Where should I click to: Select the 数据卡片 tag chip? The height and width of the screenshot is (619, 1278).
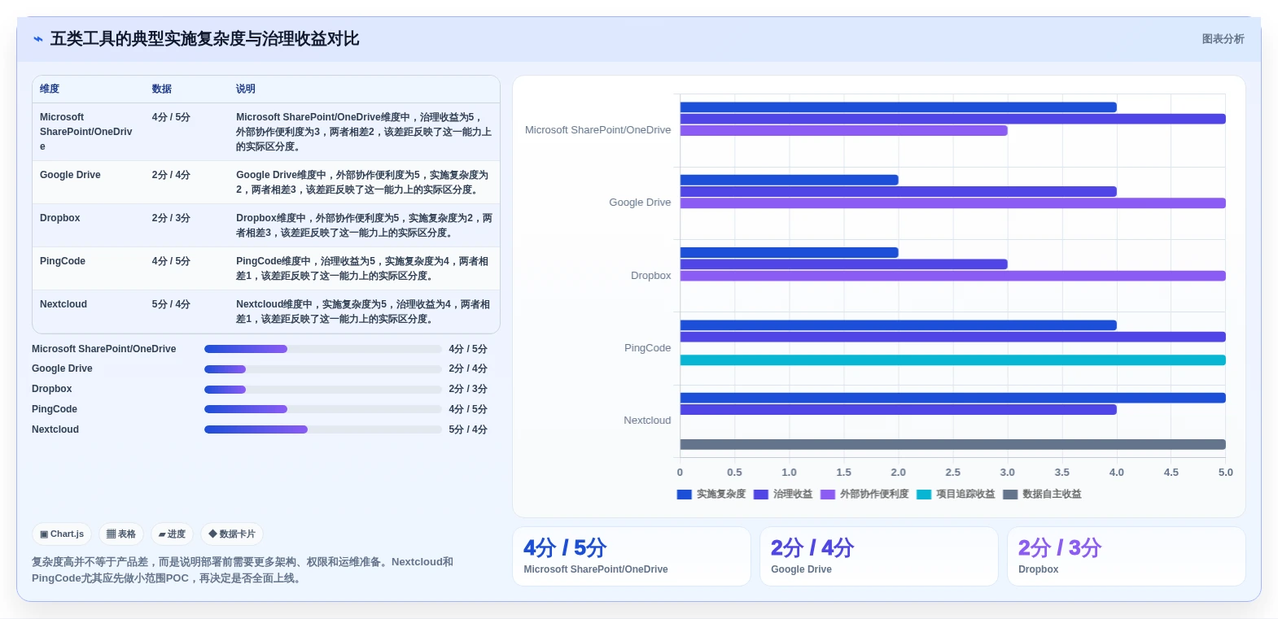(232, 534)
